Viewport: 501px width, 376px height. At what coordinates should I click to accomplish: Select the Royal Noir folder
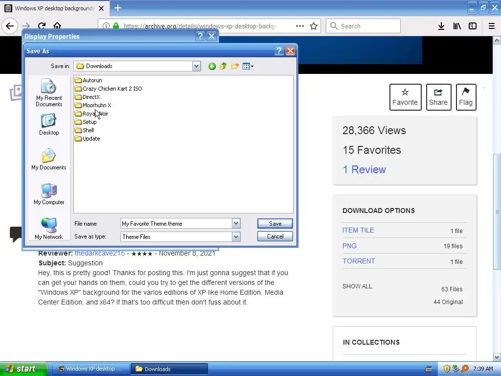91,114
